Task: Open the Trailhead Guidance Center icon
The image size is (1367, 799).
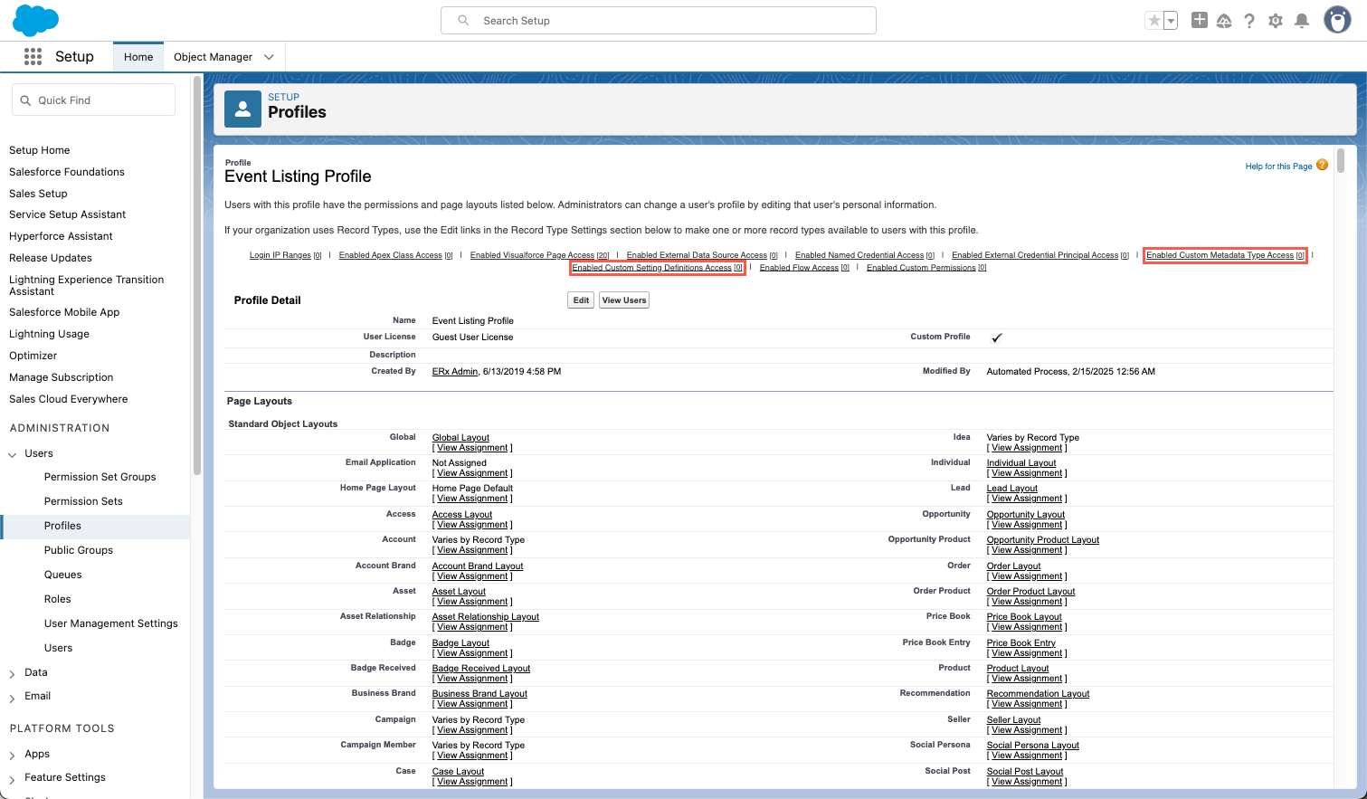Action: [x=1224, y=21]
